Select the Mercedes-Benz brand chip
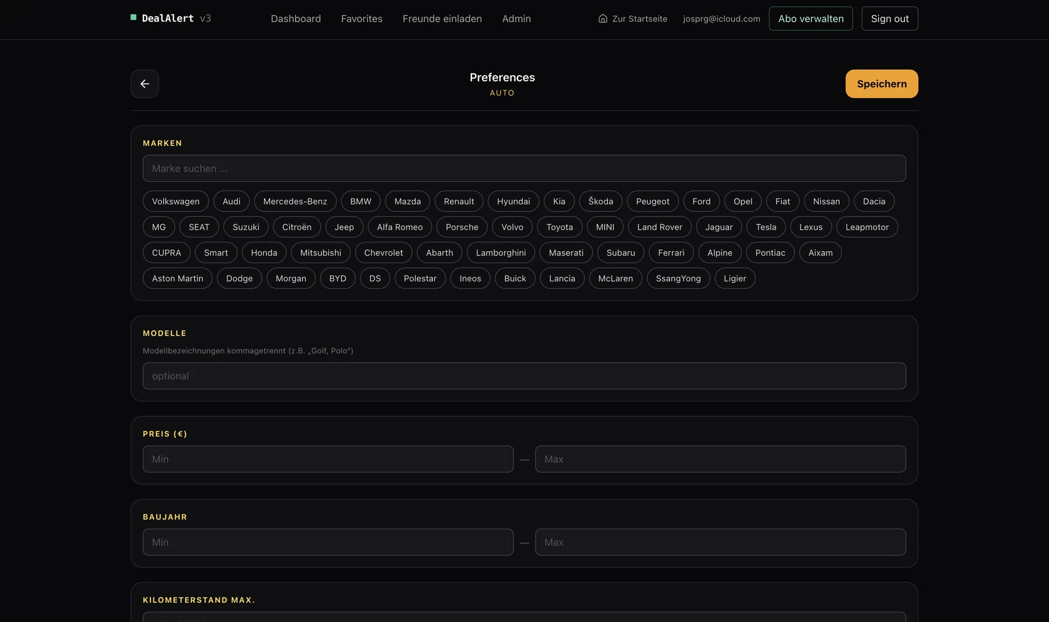1049x622 pixels. (295, 202)
